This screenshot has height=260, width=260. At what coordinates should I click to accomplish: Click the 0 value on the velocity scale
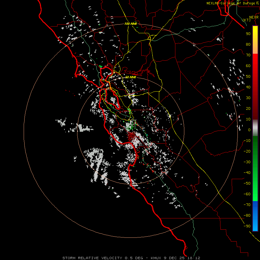coord(249,130)
